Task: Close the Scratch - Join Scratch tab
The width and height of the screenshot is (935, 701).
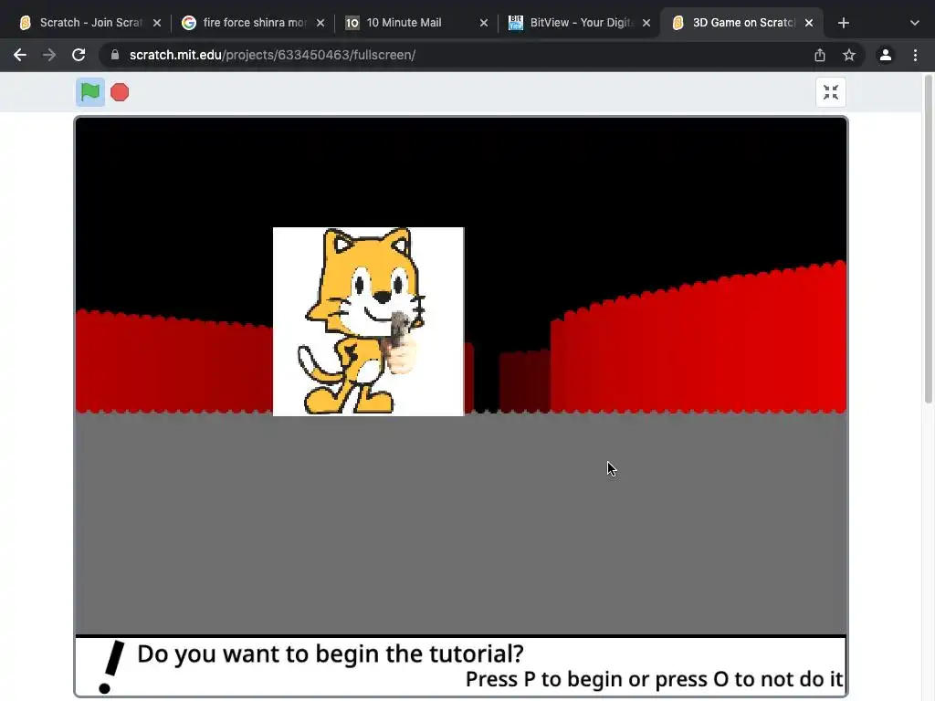Action: (x=157, y=23)
